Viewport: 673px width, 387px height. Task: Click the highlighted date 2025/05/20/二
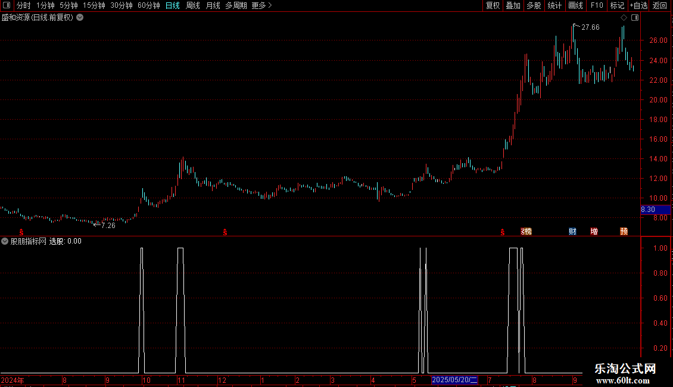click(454, 380)
